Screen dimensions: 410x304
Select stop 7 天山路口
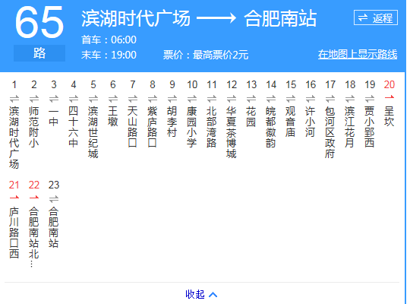[x=133, y=127]
